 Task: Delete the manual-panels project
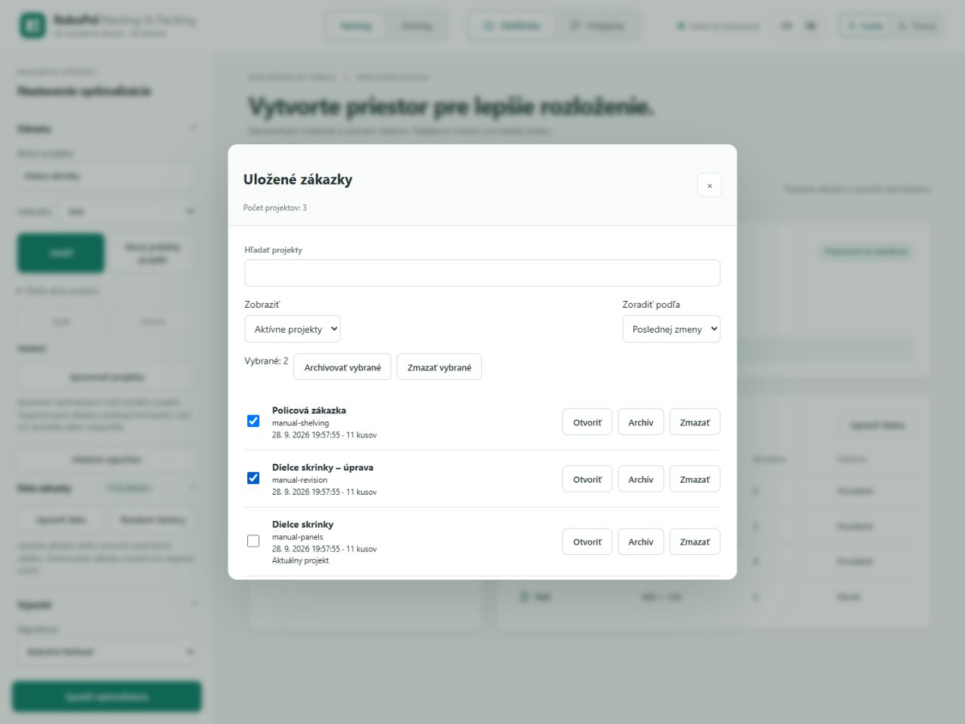coord(695,541)
